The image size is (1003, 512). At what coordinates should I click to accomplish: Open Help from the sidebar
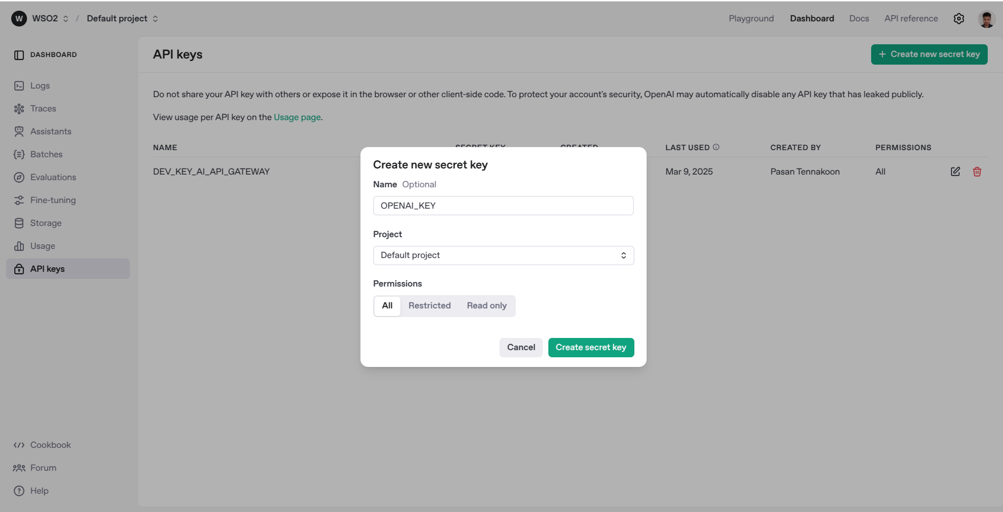coord(39,491)
